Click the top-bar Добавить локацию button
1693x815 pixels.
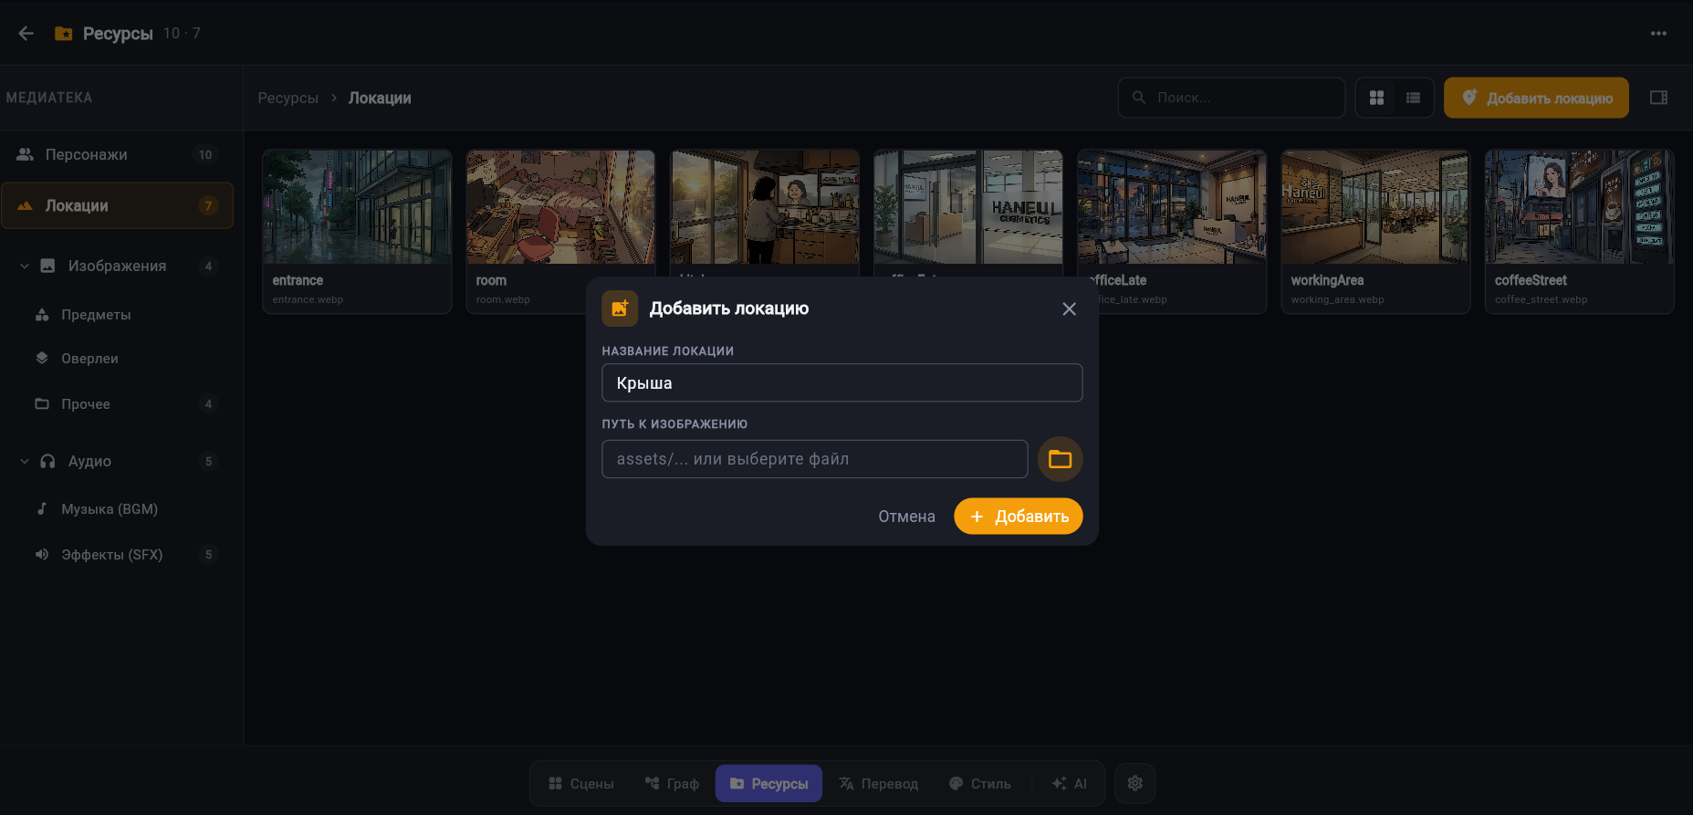[x=1536, y=98]
